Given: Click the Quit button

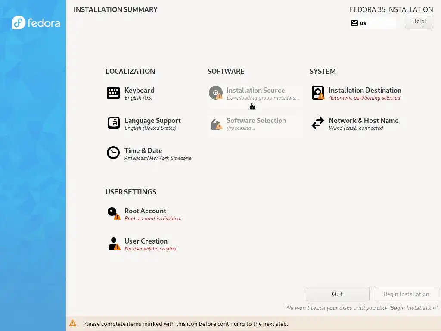Looking at the screenshot, I should 338,294.
